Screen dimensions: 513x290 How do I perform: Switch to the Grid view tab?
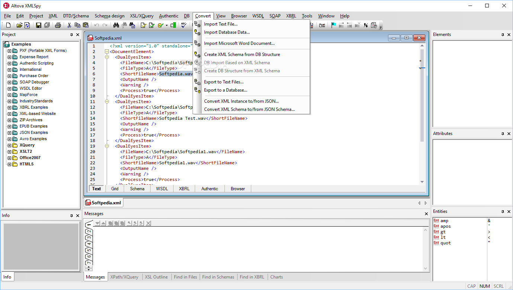pos(115,189)
